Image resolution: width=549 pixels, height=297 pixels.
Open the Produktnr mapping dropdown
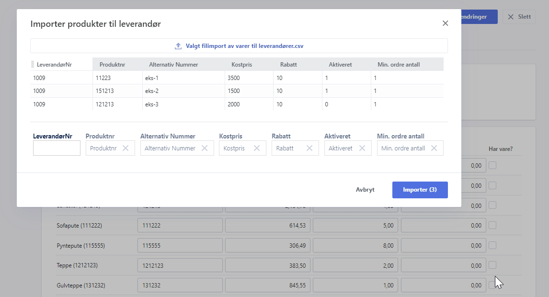click(x=103, y=148)
